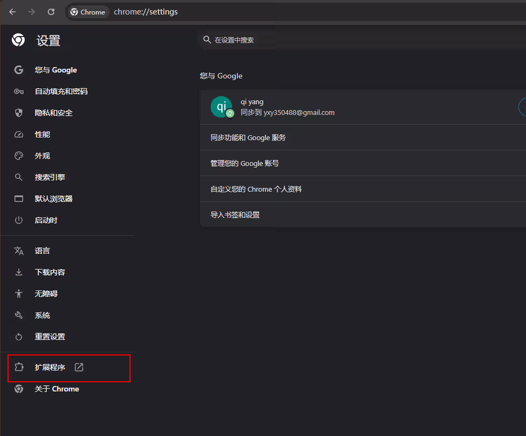Click the browser forward arrow
Viewport: 526px width, 436px height.
tap(32, 12)
